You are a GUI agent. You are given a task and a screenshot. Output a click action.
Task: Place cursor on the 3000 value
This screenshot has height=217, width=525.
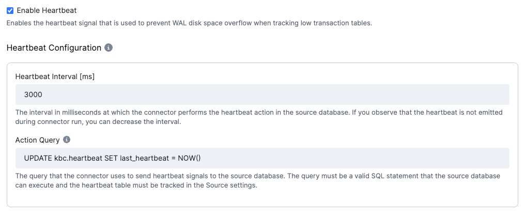33,95
